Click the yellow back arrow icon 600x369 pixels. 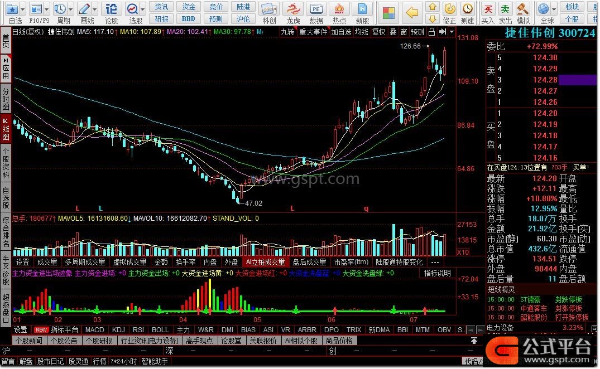point(412,13)
